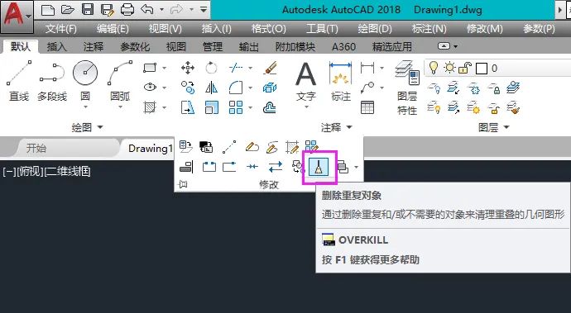
Task: Click the Rotate tool icon
Action: point(211,68)
